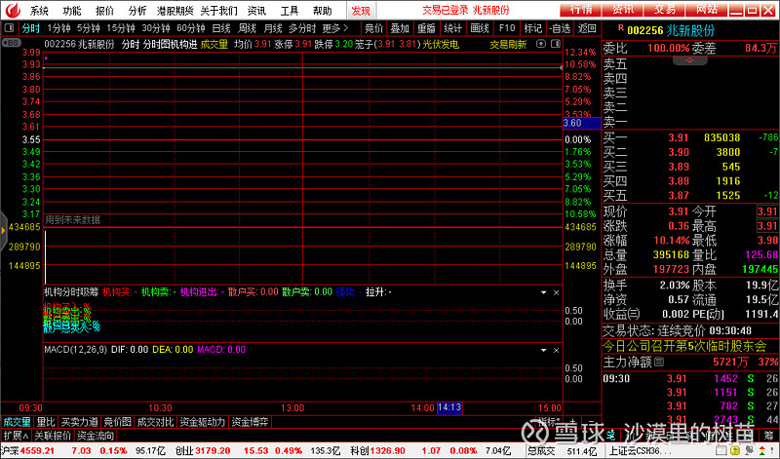780x459 pixels.
Task: Click the message bubble status bar icon
Action: [x=749, y=450]
